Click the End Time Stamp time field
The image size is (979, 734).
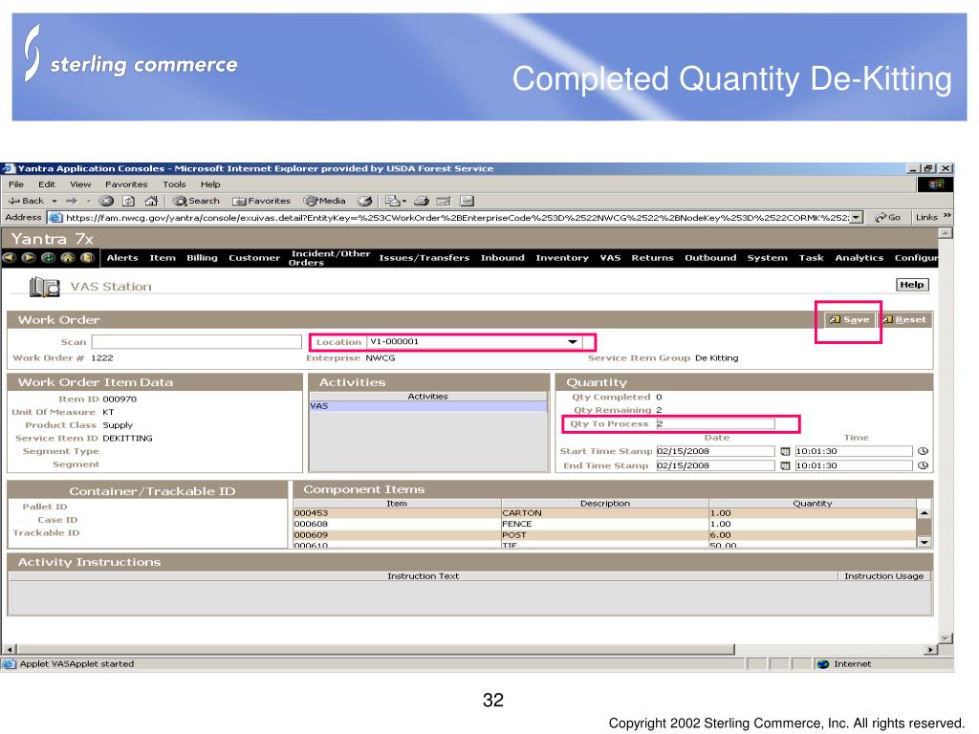854,465
